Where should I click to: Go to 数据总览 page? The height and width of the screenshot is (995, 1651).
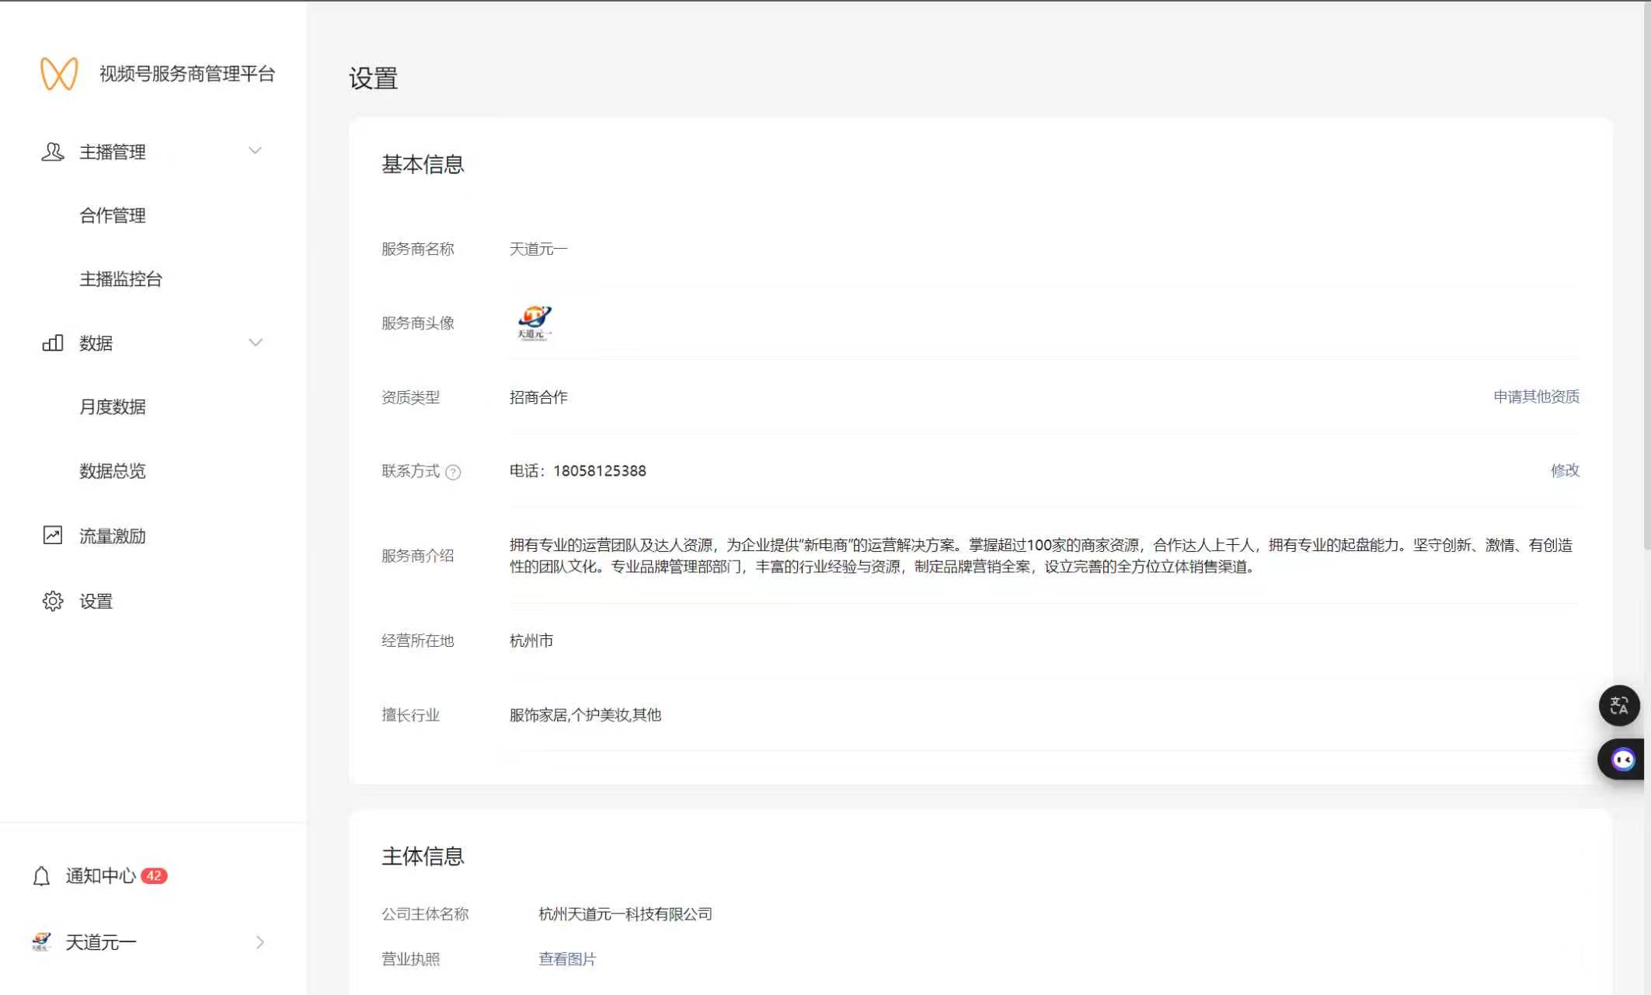point(113,470)
